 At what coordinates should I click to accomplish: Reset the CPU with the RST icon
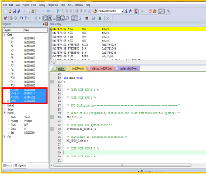[6, 18]
